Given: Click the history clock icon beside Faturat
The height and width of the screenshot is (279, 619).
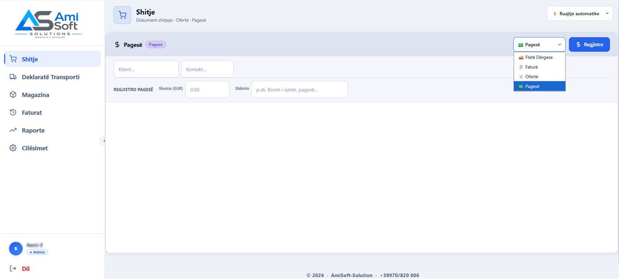Looking at the screenshot, I should coord(13,113).
